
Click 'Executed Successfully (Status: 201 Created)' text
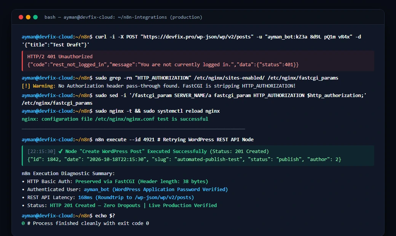coord(208,151)
